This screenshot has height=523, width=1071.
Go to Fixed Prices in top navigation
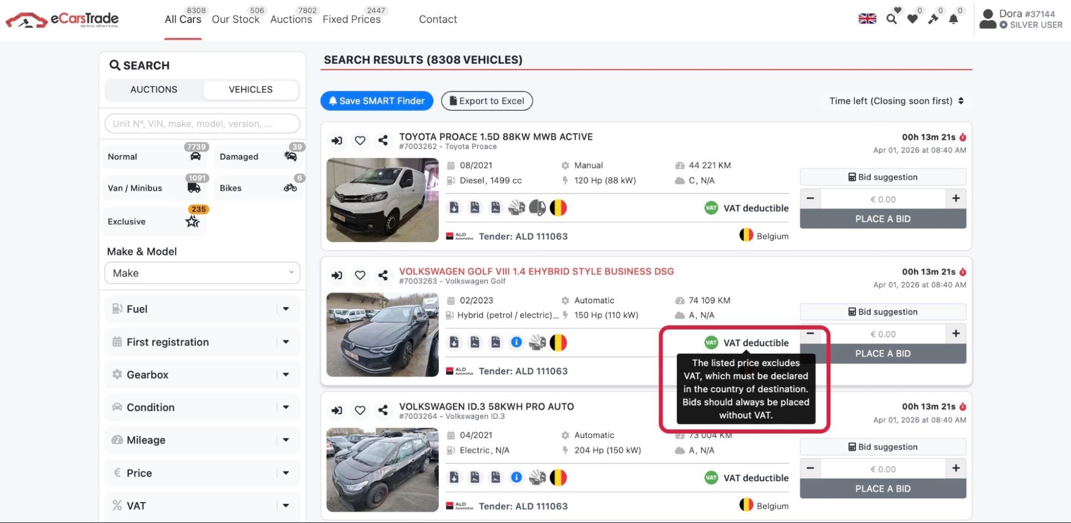(x=351, y=19)
